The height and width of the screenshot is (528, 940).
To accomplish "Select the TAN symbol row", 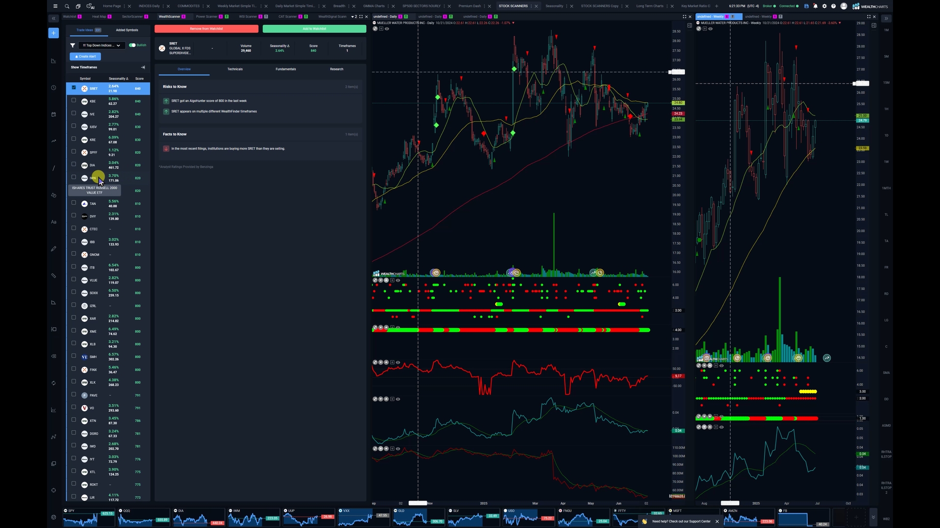I will click(93, 204).
